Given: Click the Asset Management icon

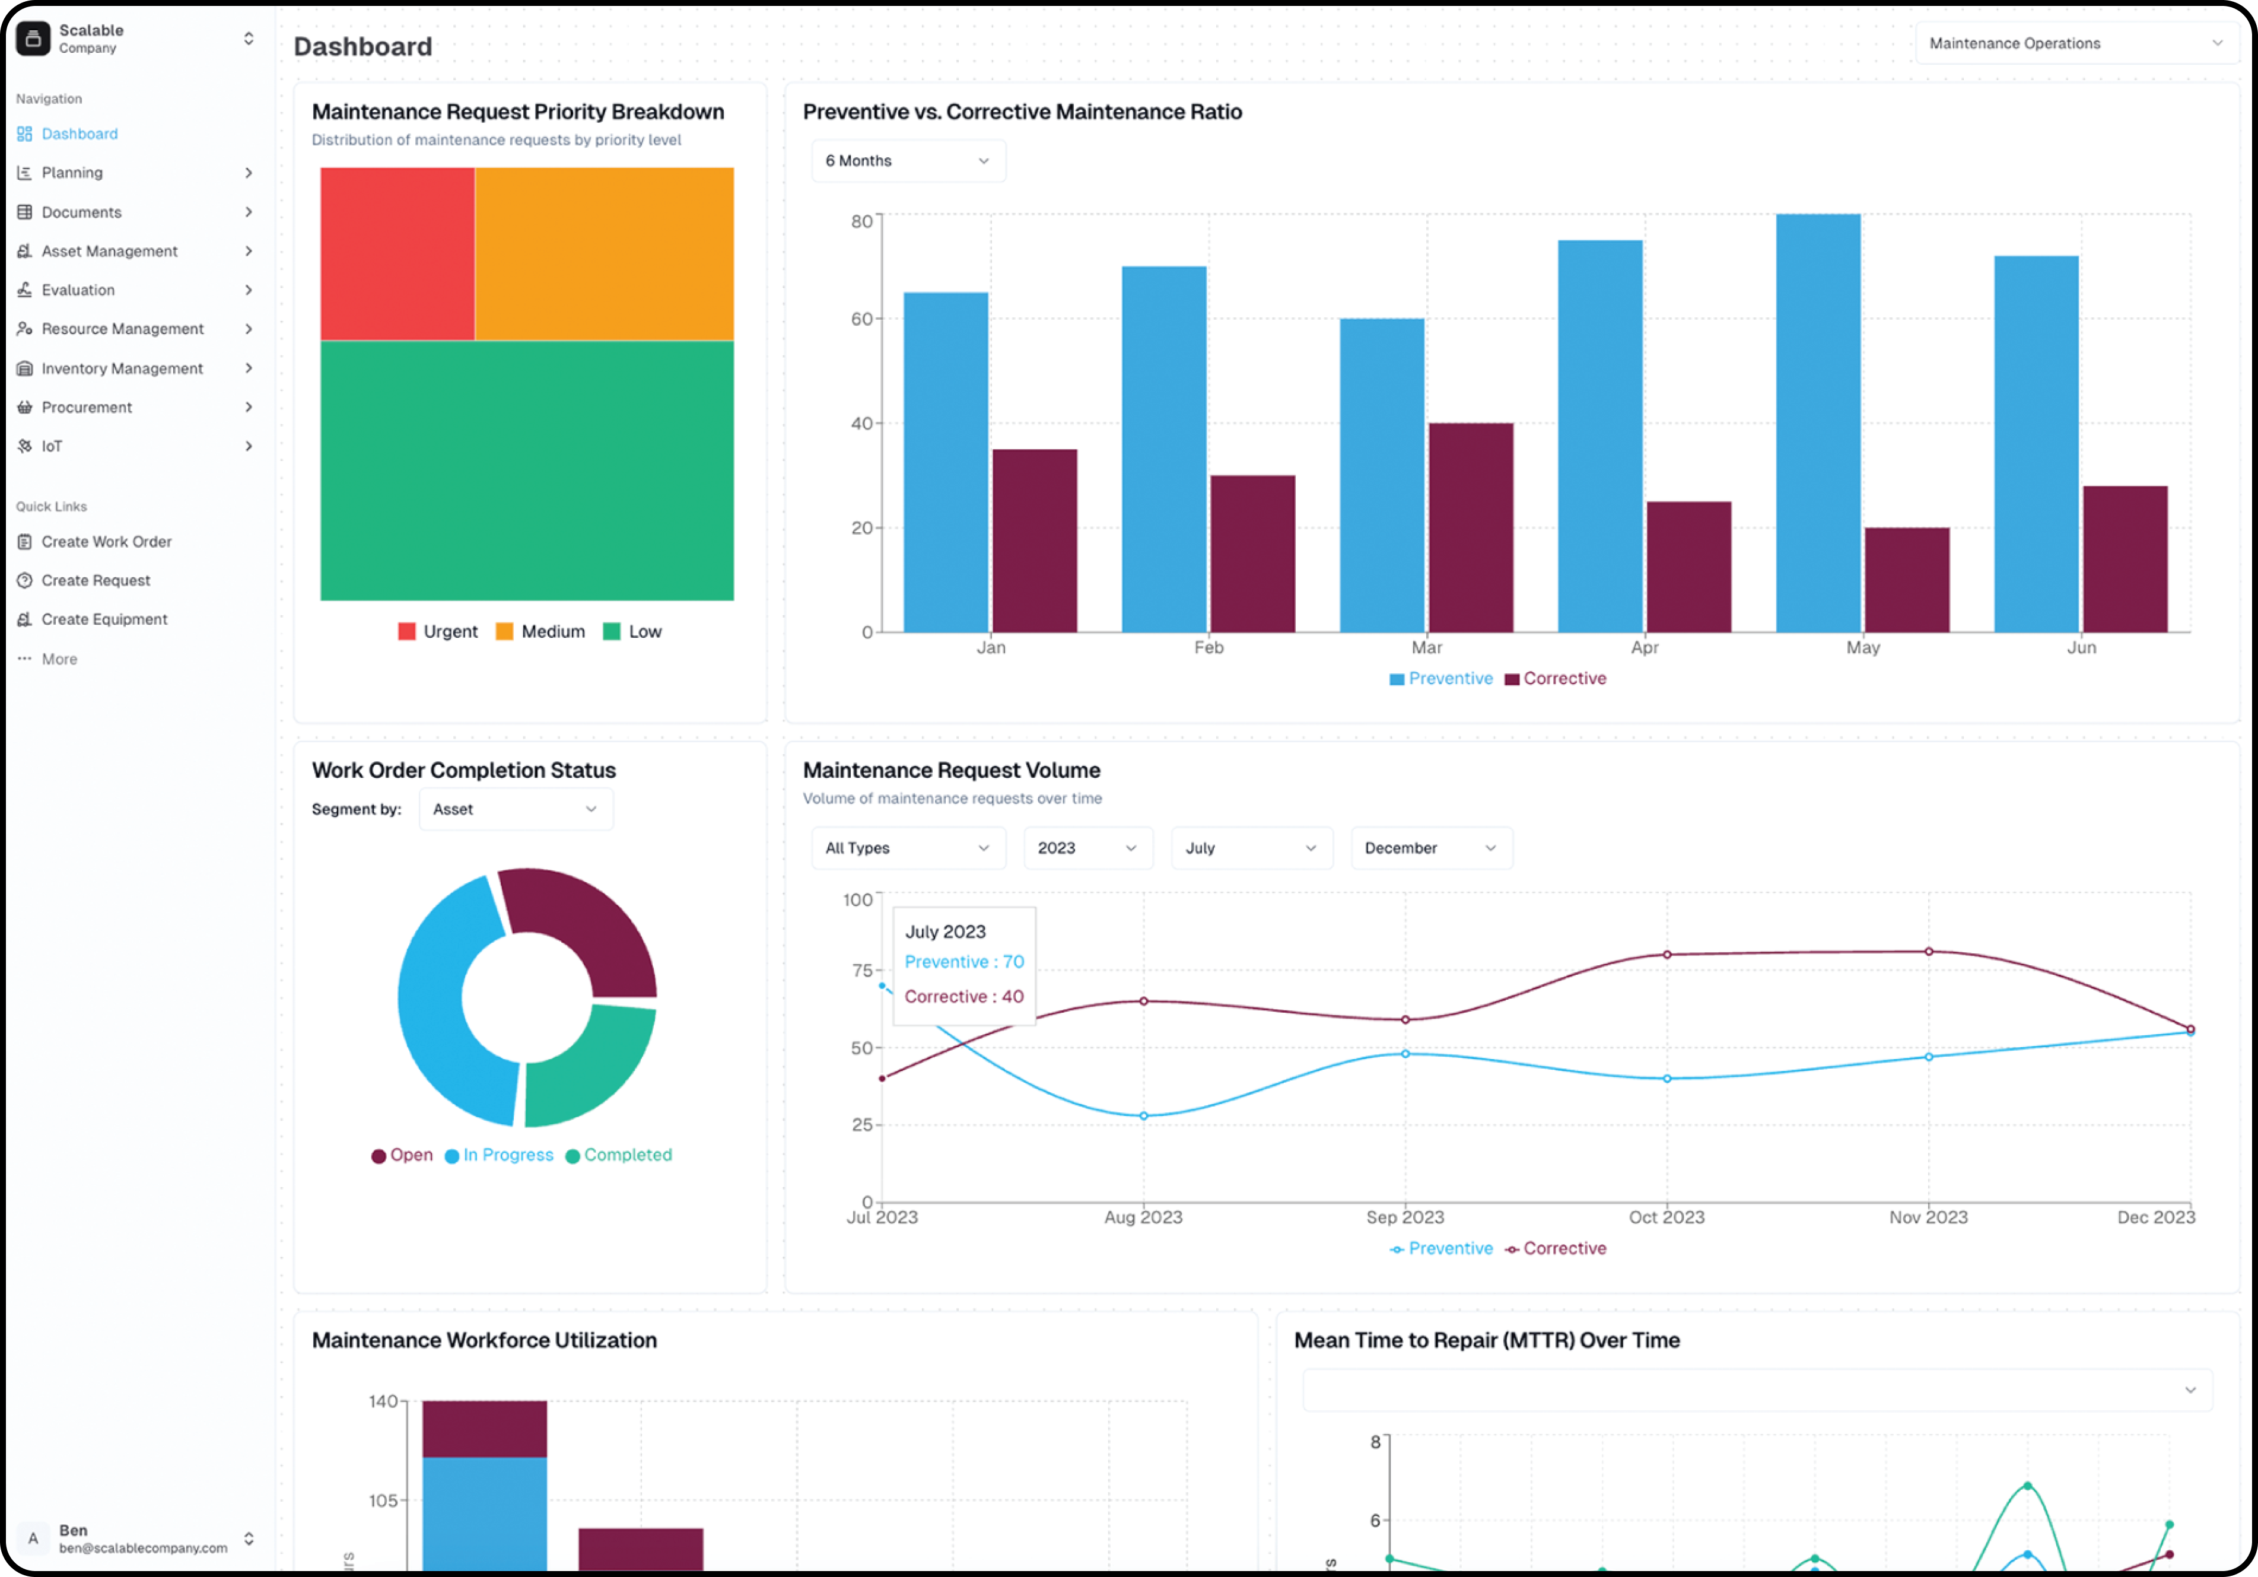Looking at the screenshot, I should (x=24, y=252).
